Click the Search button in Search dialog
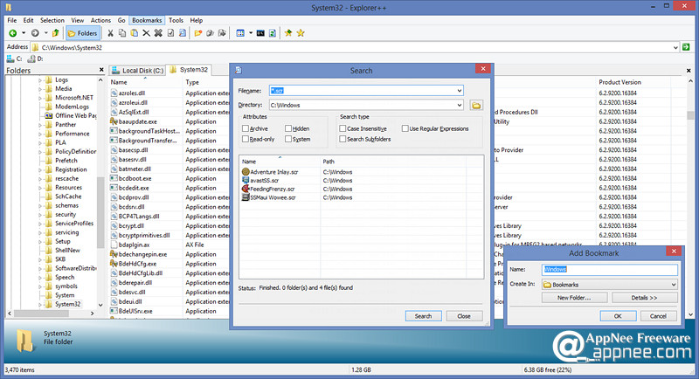 pos(424,316)
